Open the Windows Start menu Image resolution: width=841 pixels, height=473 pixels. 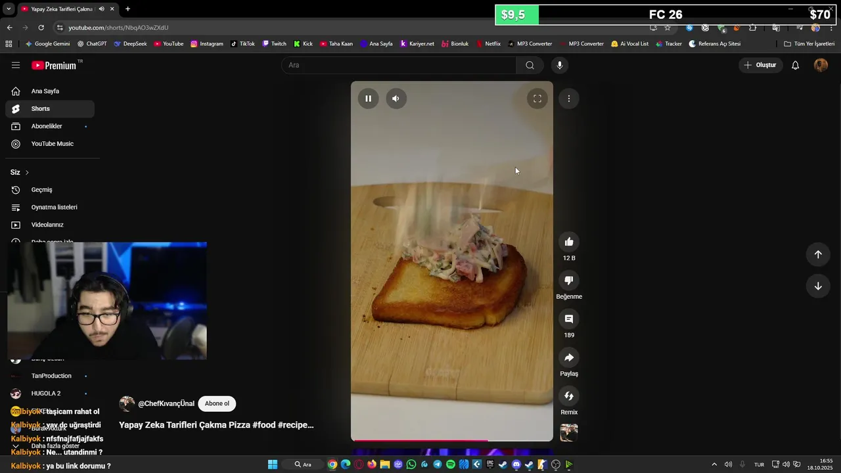point(273,464)
